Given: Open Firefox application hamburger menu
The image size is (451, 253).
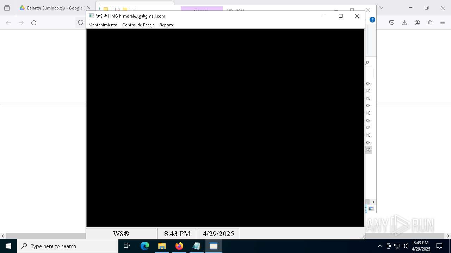Looking at the screenshot, I should pos(443,22).
